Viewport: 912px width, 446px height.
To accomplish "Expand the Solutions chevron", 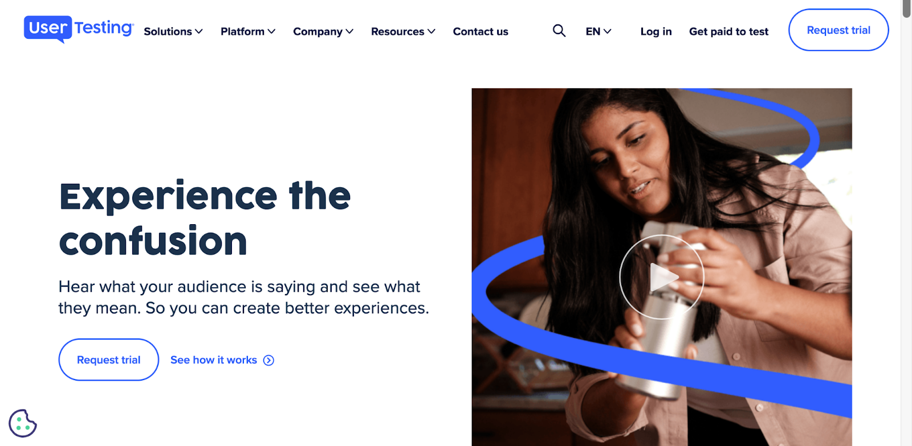I will [x=199, y=31].
